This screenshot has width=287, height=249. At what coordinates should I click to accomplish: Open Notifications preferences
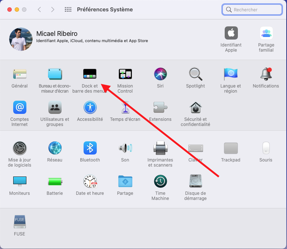266,74
